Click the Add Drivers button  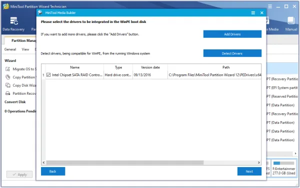(x=232, y=34)
